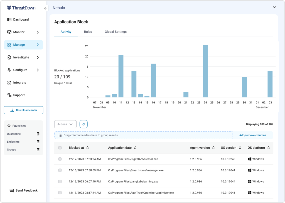
Task: Delete Quarantine from Favorites via trash icon
Action: coord(38,134)
